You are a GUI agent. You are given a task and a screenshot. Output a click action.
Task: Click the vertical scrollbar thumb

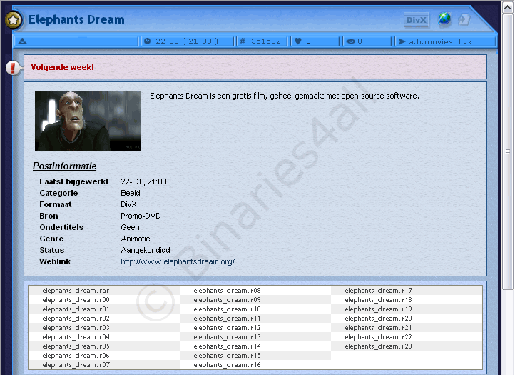508,151
